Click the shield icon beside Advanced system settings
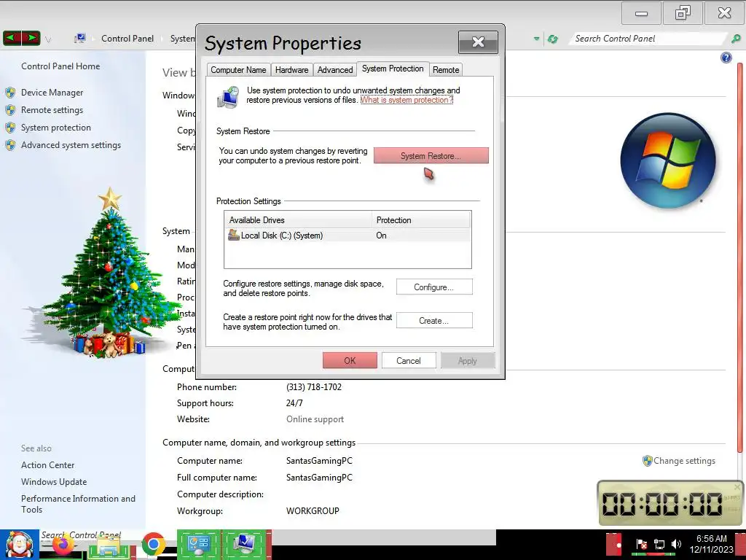This screenshot has height=560, width=746. point(10,145)
